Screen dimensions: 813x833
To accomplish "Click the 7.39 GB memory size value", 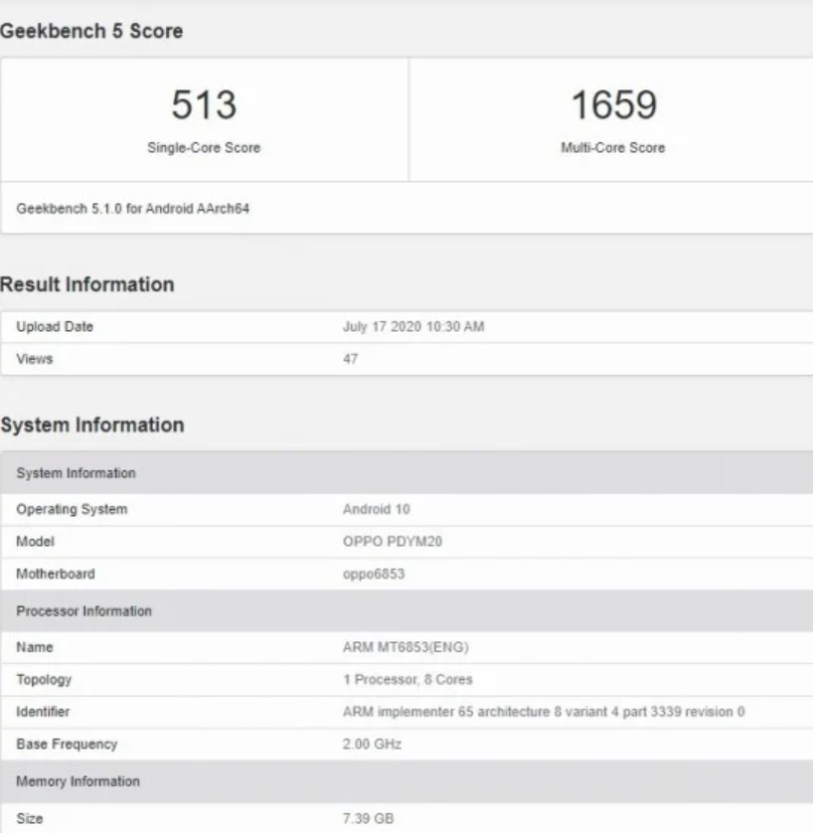I will (x=369, y=818).
